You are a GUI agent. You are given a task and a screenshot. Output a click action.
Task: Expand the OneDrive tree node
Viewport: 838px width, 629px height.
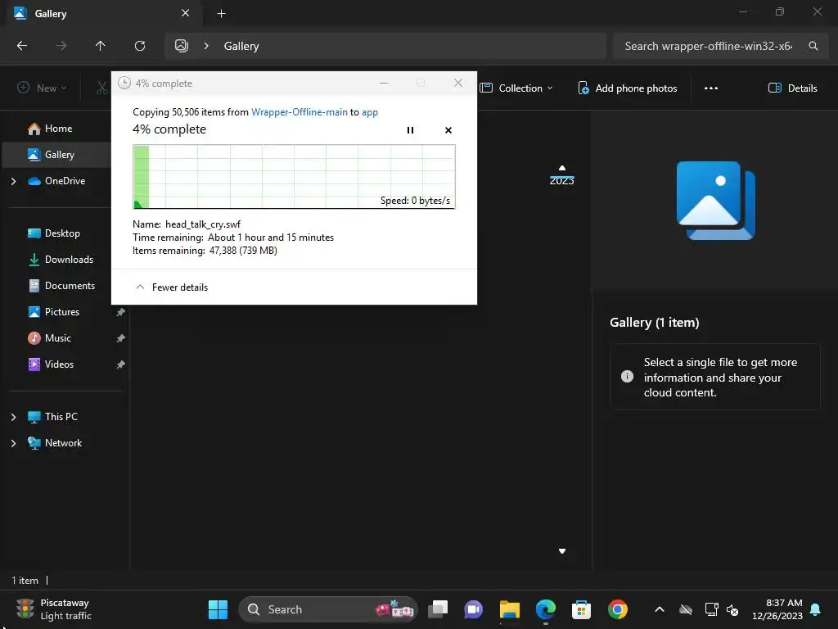tap(14, 181)
